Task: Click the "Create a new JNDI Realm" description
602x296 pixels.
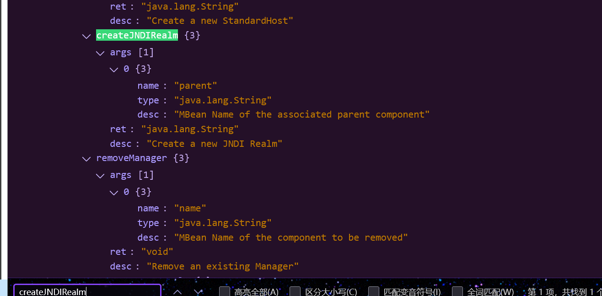Action: (214, 144)
